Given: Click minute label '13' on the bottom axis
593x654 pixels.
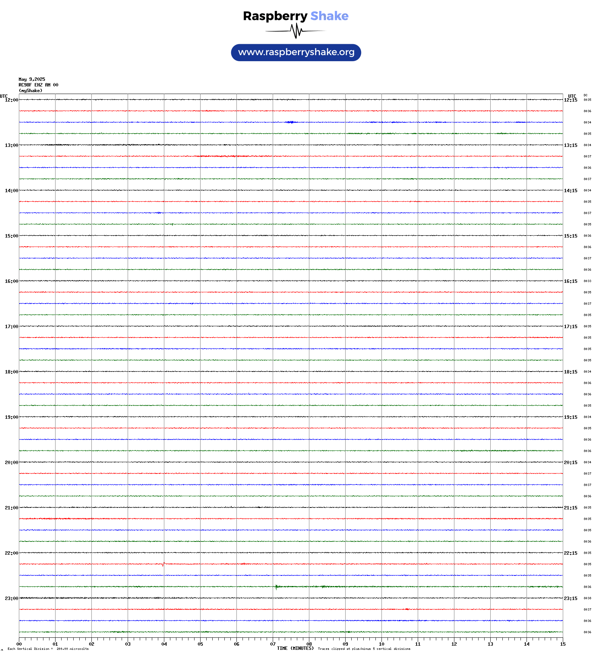Looking at the screenshot, I should (x=490, y=644).
